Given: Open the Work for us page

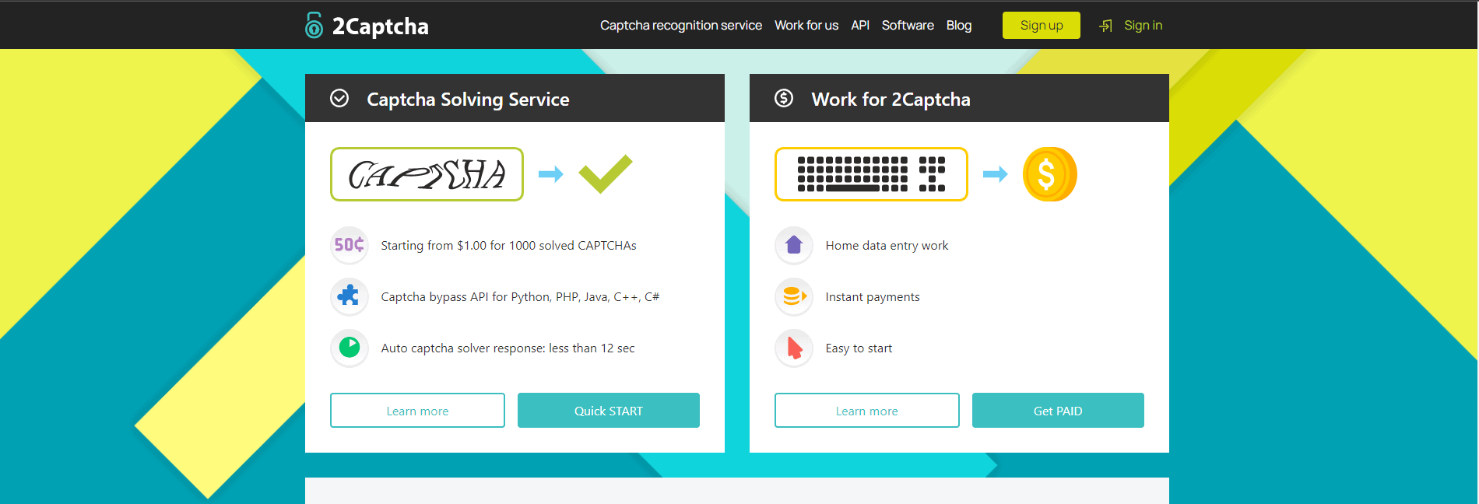Looking at the screenshot, I should [x=806, y=25].
